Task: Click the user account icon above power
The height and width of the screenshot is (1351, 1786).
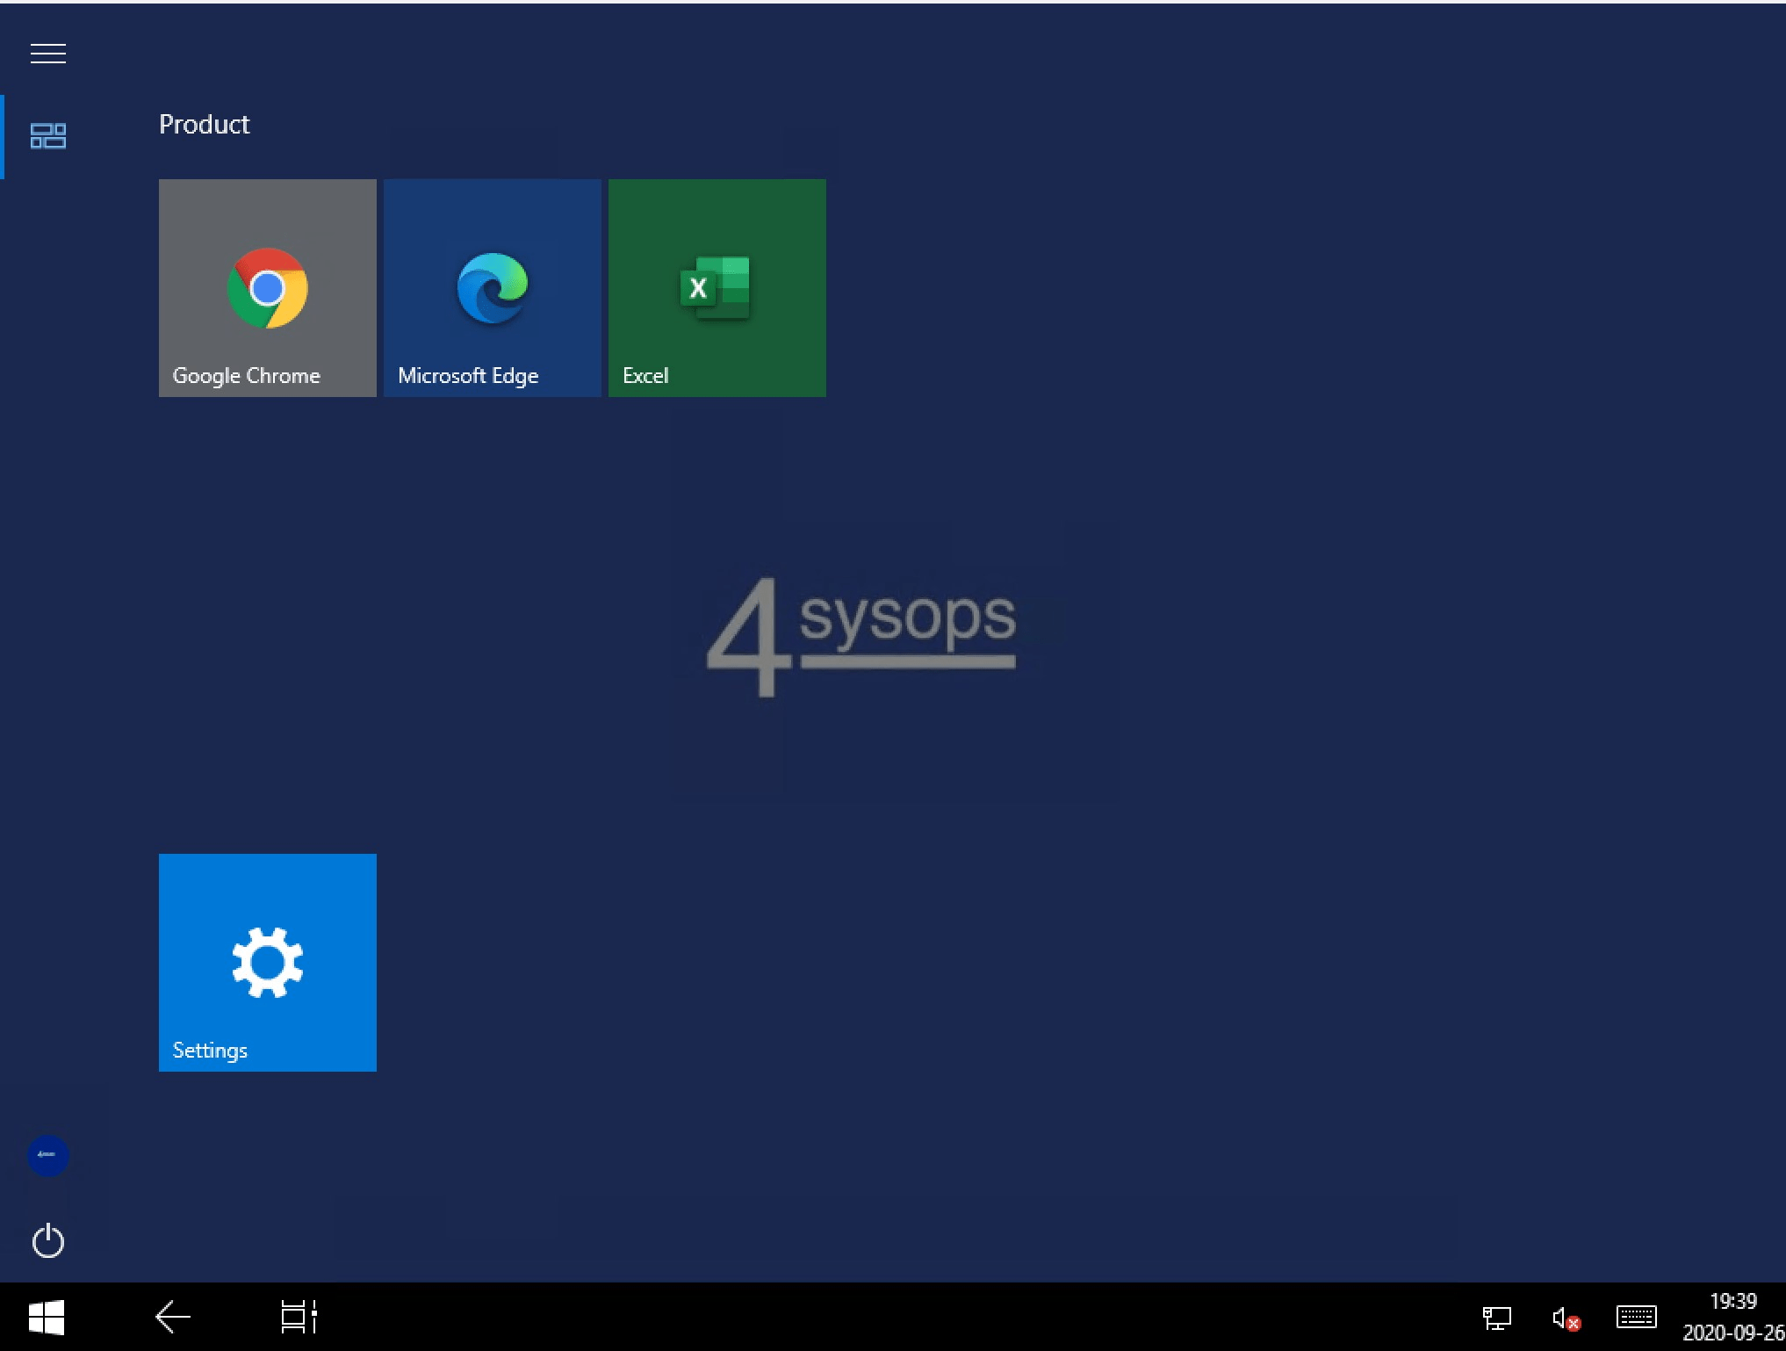Action: (x=48, y=1156)
